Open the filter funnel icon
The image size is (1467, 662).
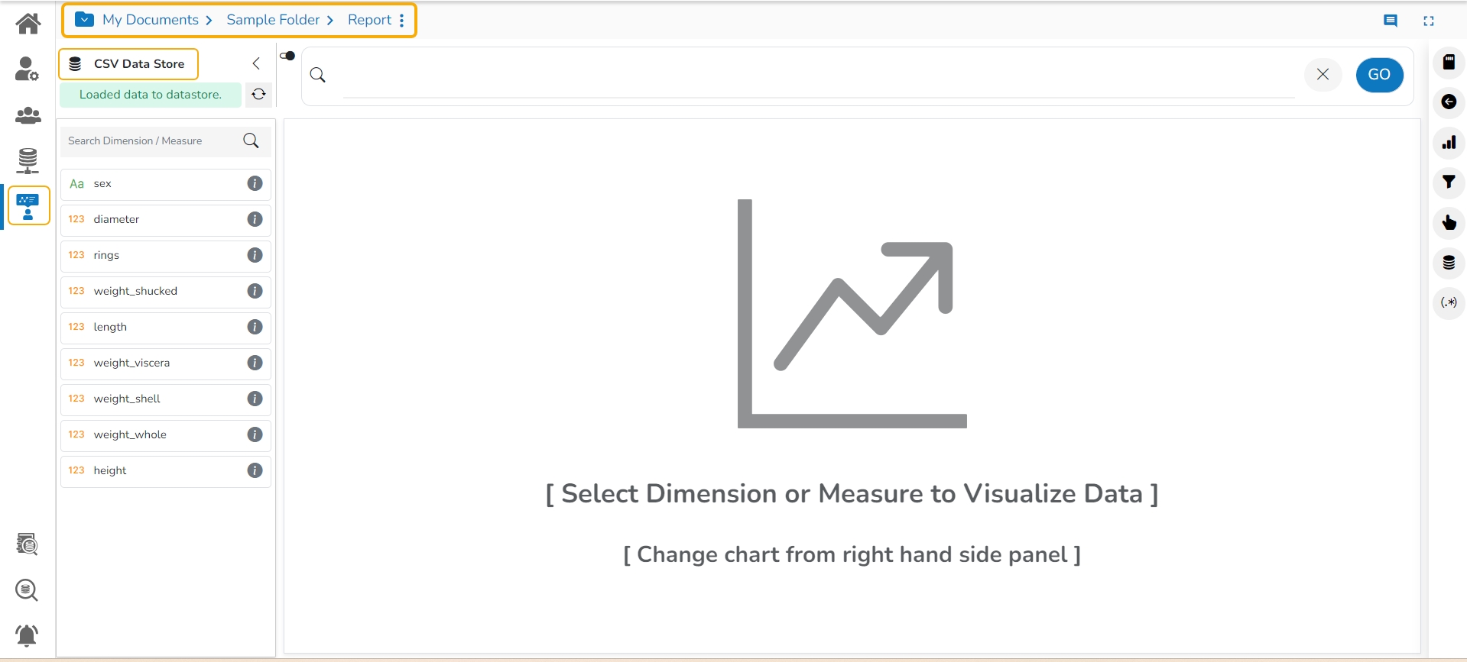(x=1449, y=182)
